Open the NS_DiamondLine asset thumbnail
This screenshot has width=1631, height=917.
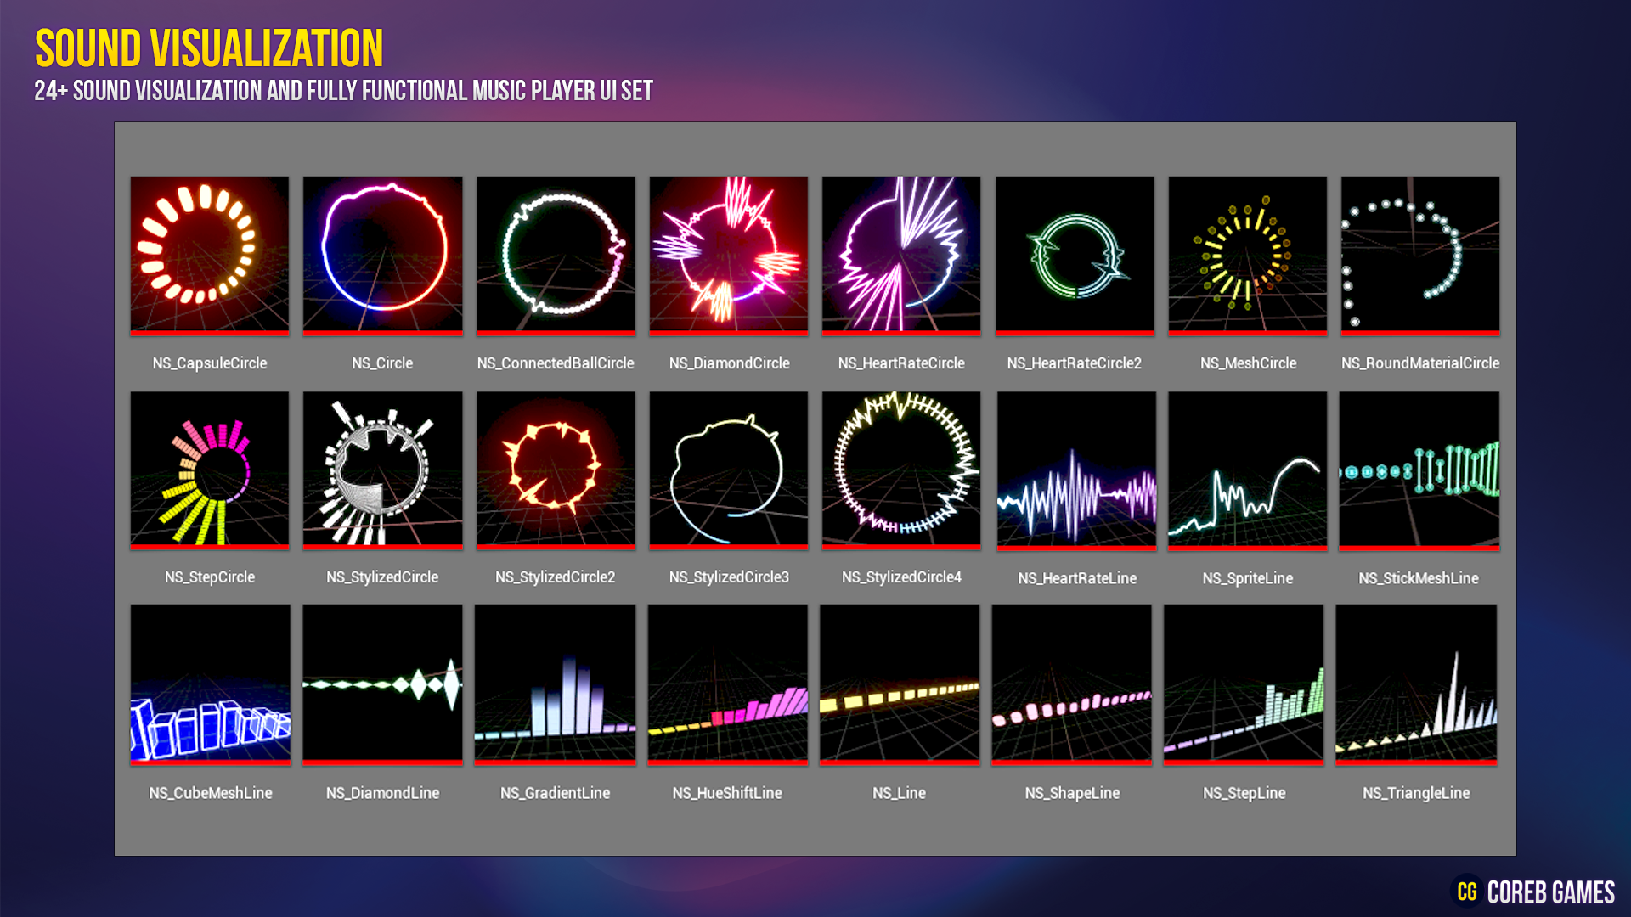pos(382,684)
